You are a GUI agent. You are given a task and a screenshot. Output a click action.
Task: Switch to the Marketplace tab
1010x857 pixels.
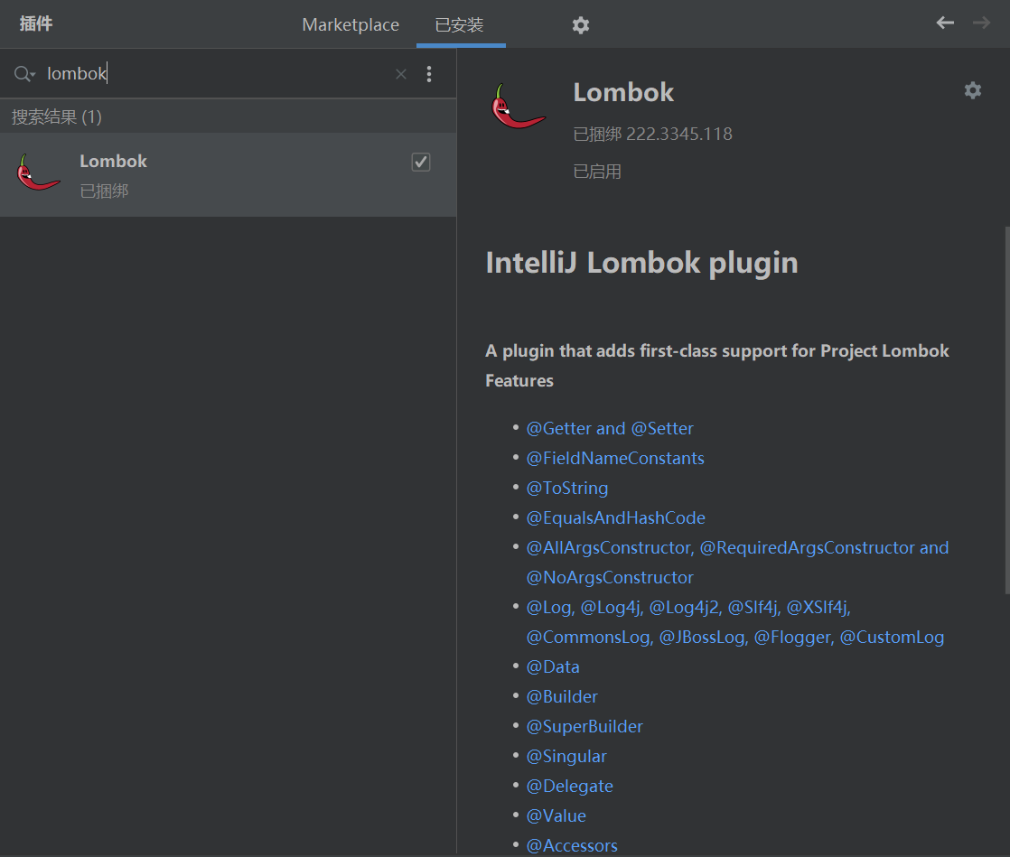point(351,25)
